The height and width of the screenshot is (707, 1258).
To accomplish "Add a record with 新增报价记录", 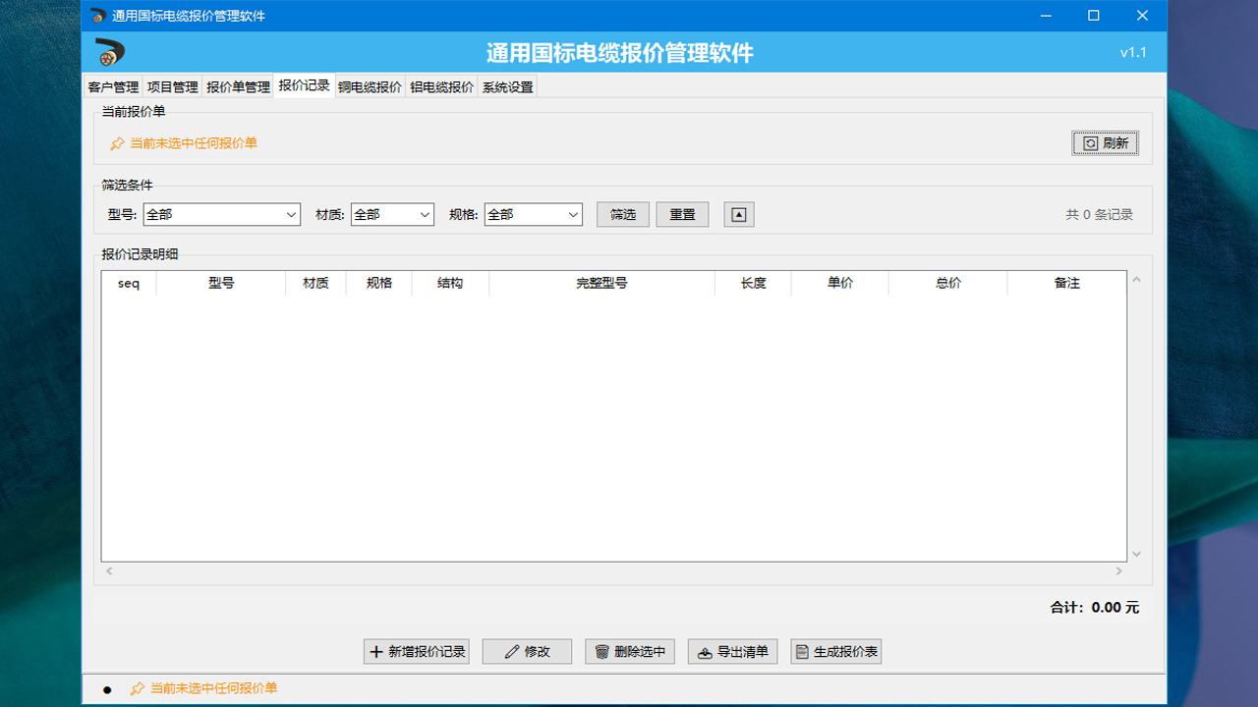I will point(417,651).
